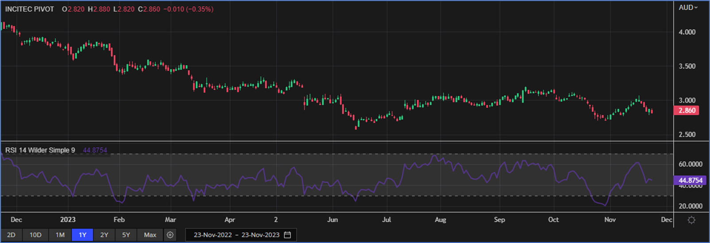The height and width of the screenshot is (243, 710).
Task: Click the 44.8754 RSI axis tag
Action: pos(690,180)
